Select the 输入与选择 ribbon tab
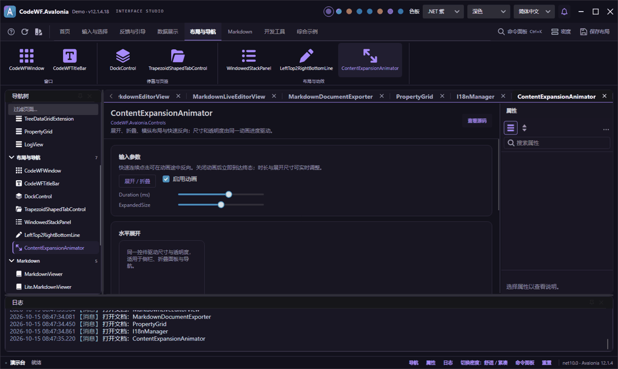 94,31
